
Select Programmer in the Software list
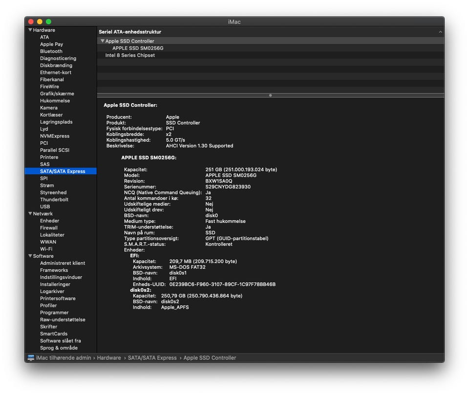coord(54,312)
